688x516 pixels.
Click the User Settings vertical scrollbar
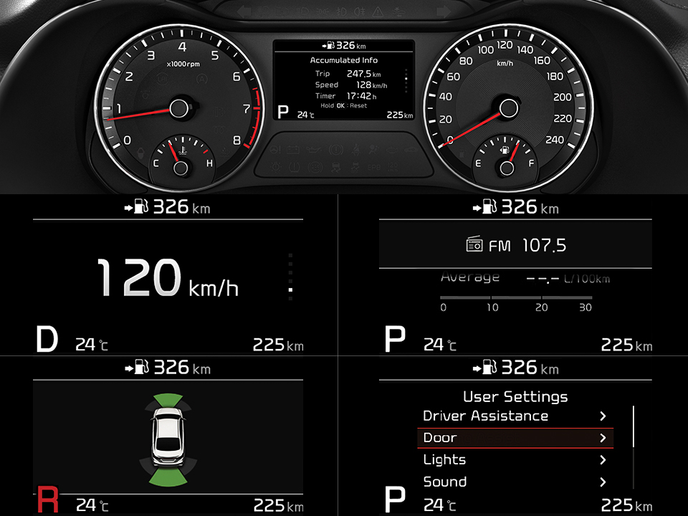(x=634, y=426)
